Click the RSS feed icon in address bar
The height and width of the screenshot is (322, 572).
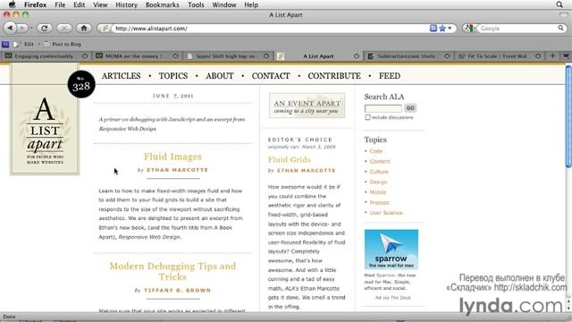tap(433, 28)
